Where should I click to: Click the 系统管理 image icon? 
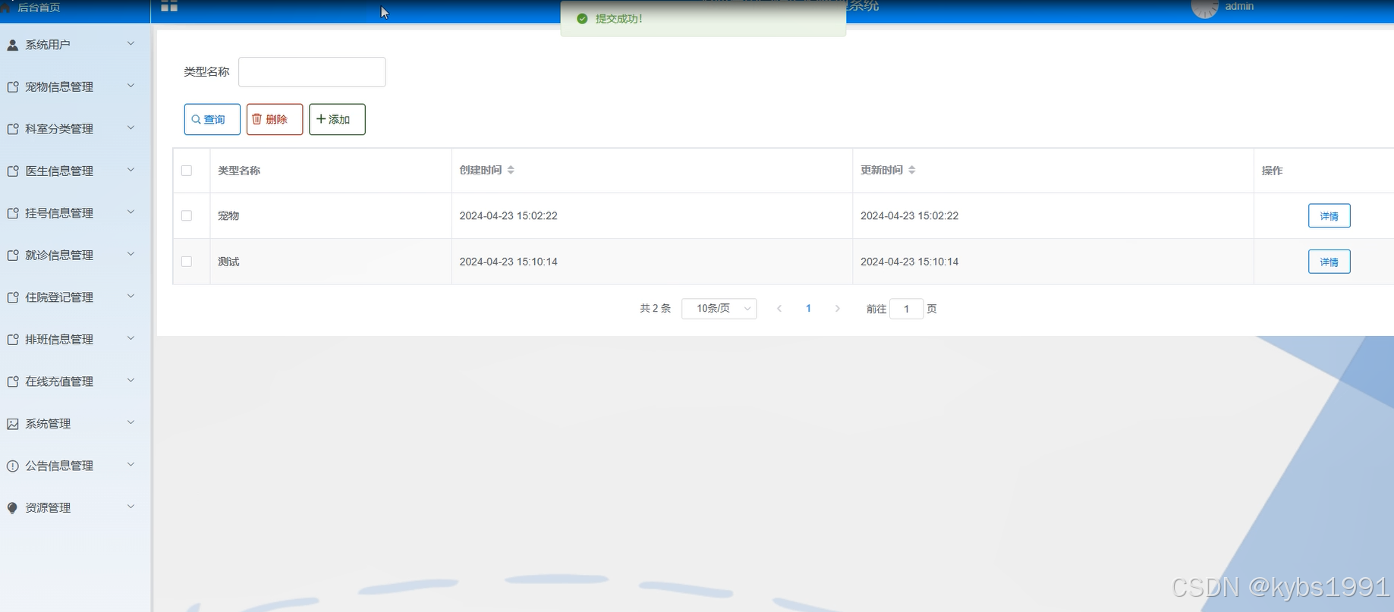point(12,424)
